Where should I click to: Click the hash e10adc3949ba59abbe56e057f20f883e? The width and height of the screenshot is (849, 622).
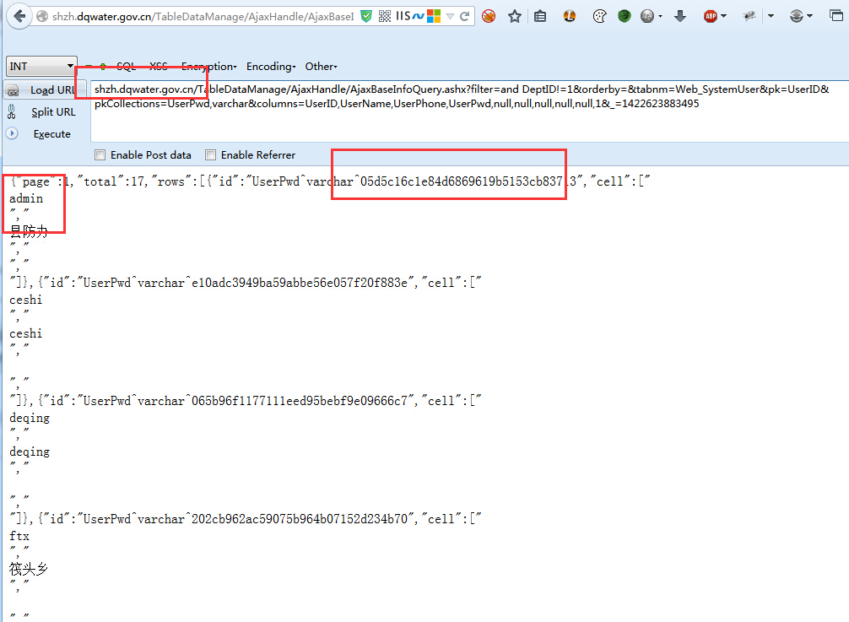300,283
